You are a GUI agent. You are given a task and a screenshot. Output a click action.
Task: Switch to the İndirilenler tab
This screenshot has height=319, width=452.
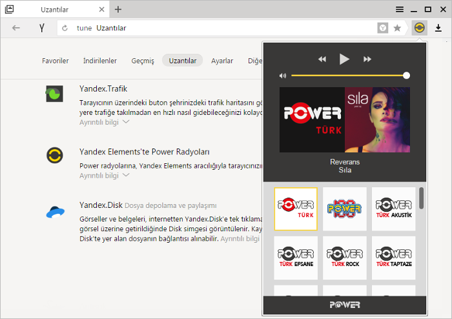point(100,61)
